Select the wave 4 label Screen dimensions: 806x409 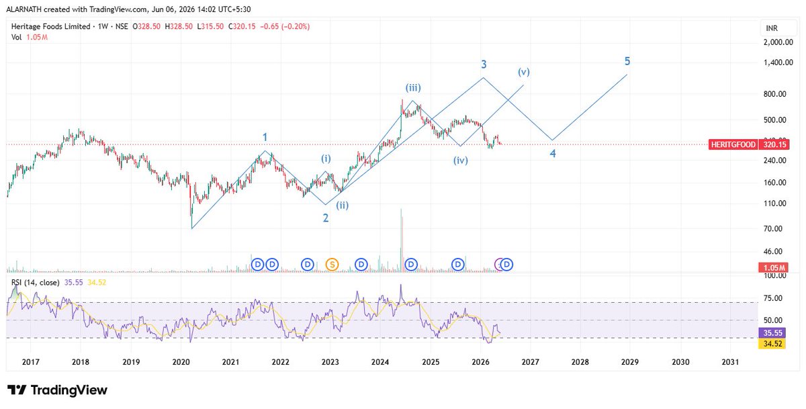pos(552,153)
